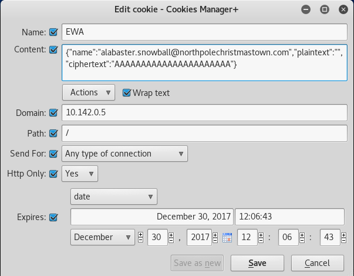
Task: Click the month stepper beside December dropdown
Action: (140, 238)
